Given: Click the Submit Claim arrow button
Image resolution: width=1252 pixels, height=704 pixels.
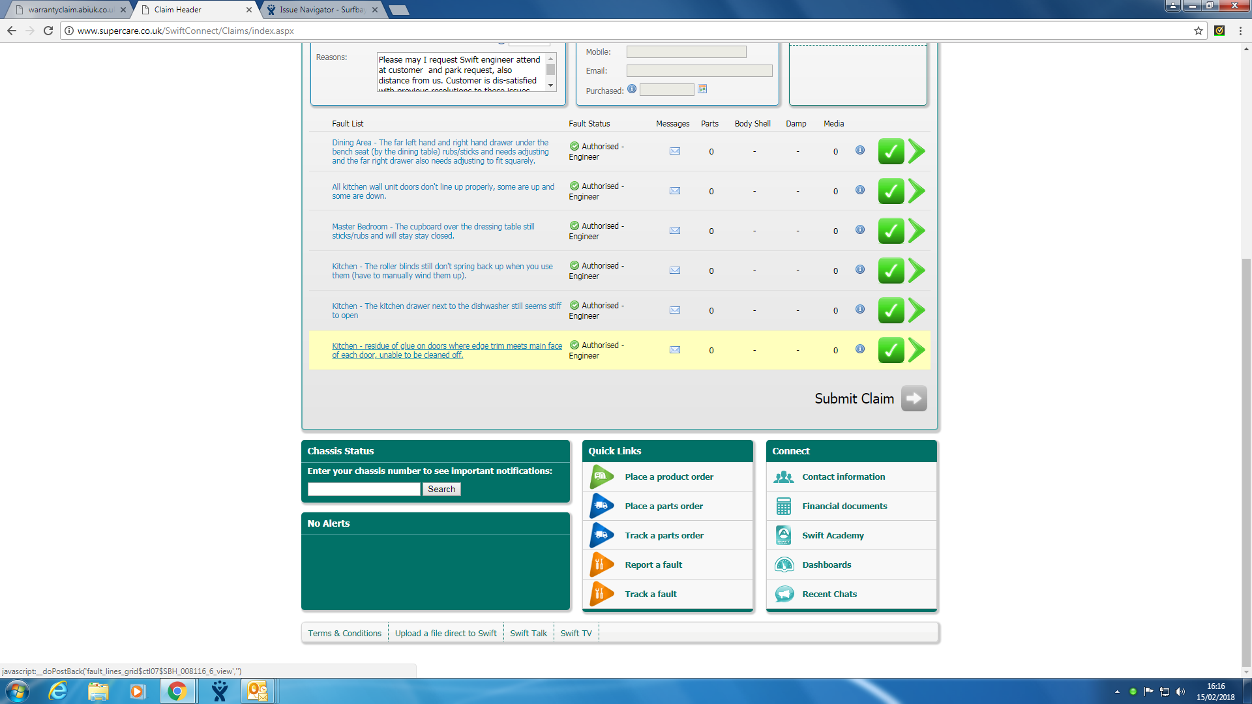Looking at the screenshot, I should click(914, 398).
